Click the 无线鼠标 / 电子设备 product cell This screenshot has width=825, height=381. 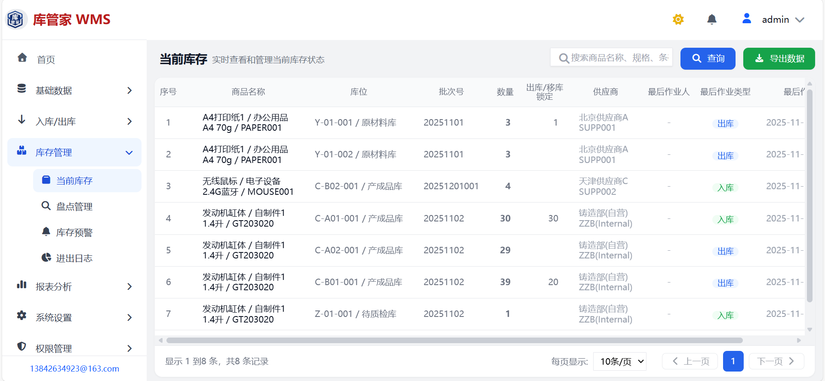pyautogui.click(x=248, y=187)
